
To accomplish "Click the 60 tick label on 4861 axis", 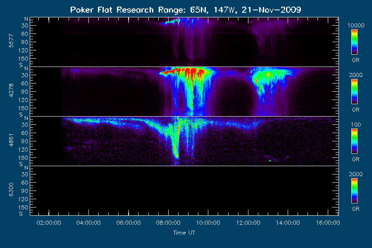I will (x=25, y=133).
